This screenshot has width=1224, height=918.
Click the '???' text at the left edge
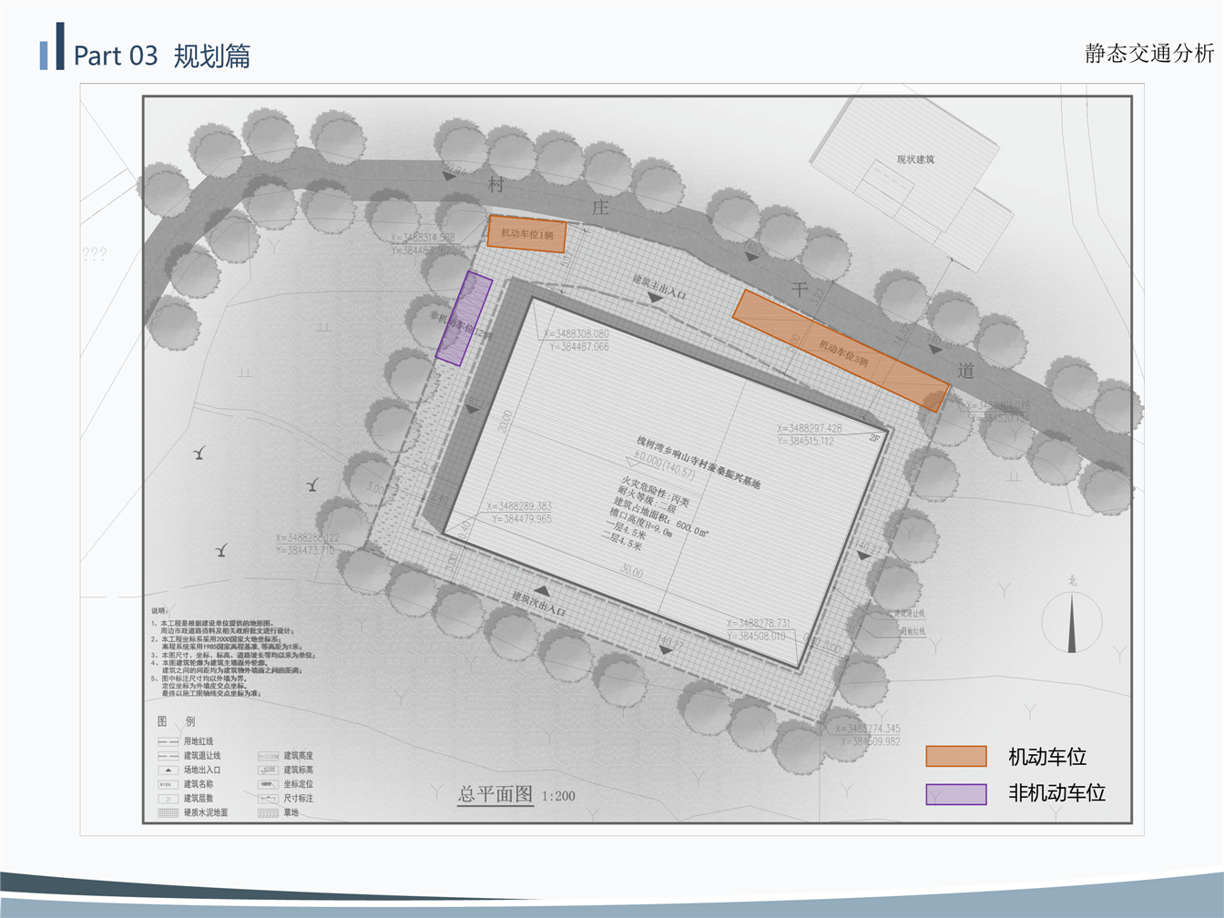(x=95, y=254)
